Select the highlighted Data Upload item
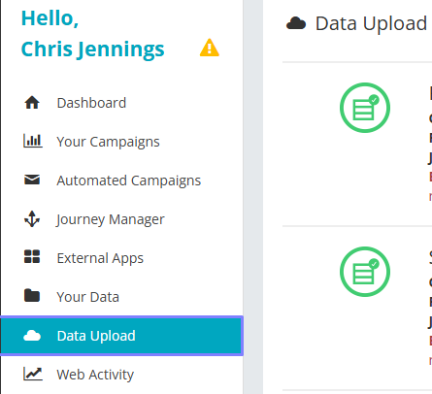The image size is (432, 394). (x=121, y=336)
